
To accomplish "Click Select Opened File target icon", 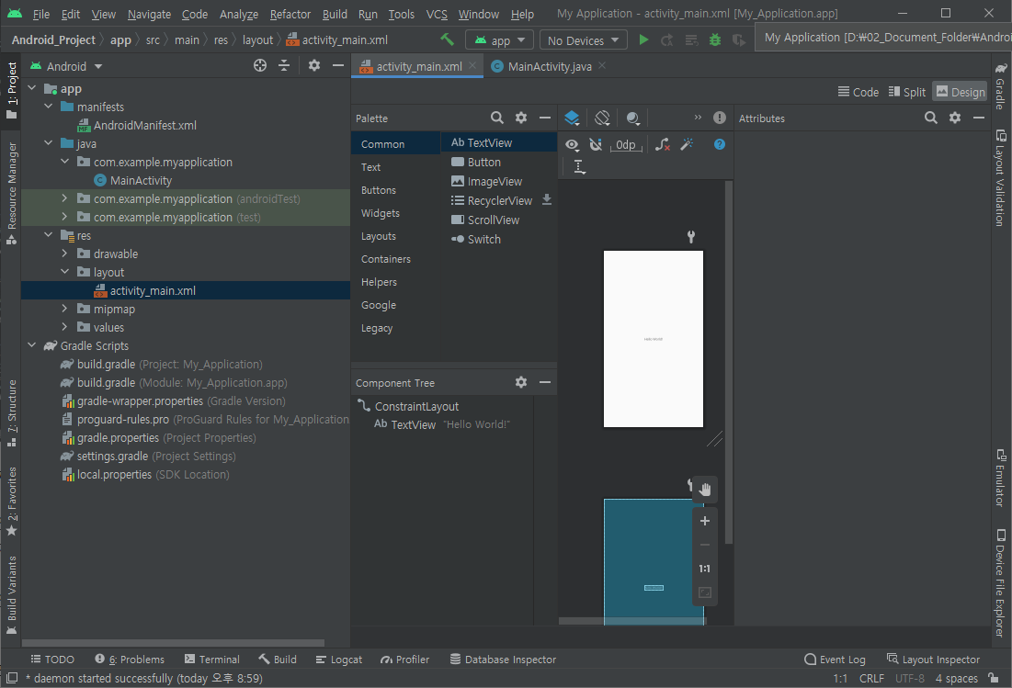I will pos(259,66).
